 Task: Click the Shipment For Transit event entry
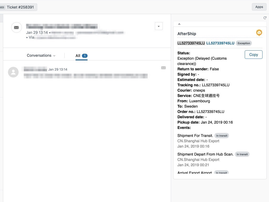[x=195, y=136]
